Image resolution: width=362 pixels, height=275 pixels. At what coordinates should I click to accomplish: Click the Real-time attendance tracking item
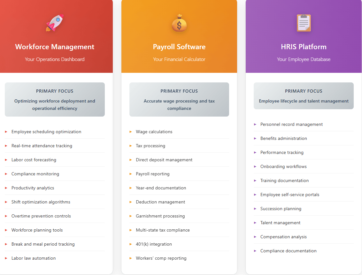click(55, 146)
